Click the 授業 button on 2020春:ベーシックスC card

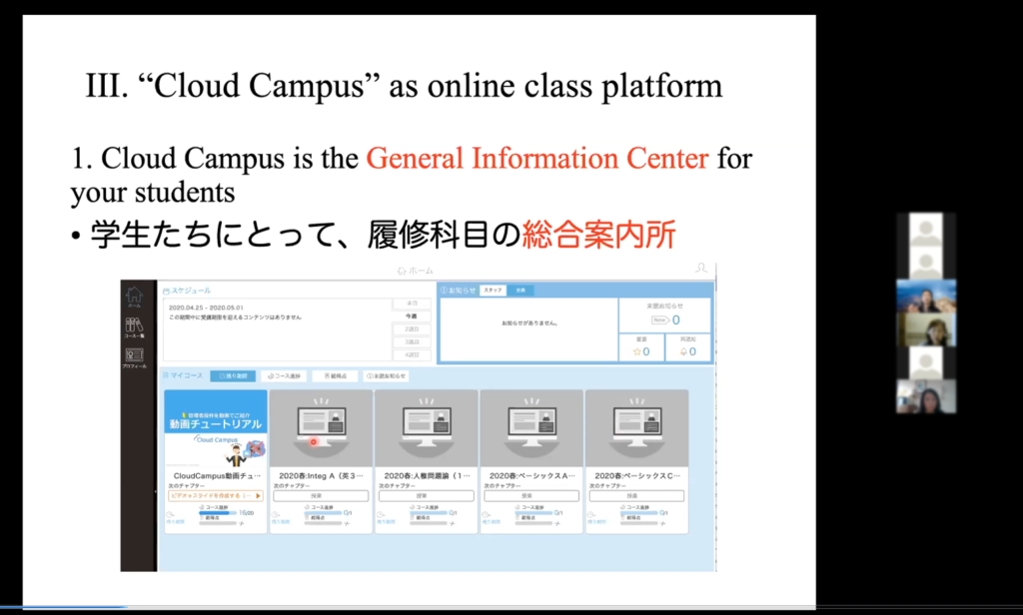(x=636, y=496)
